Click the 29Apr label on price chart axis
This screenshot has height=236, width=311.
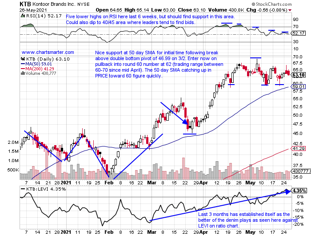tap(200, 183)
